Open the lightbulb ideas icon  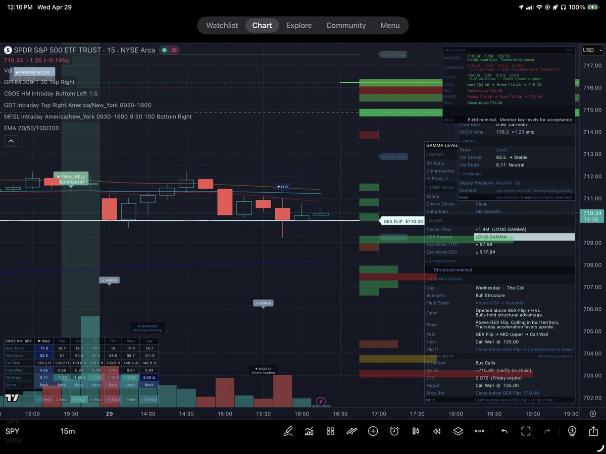click(x=572, y=431)
